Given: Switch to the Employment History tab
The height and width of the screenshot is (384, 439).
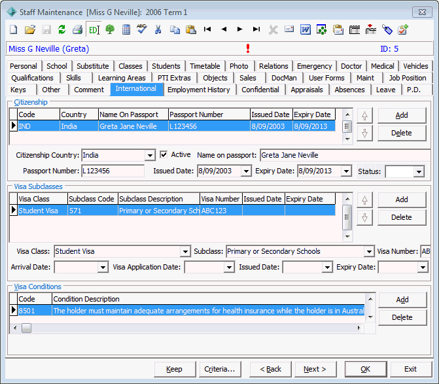Looking at the screenshot, I should pos(199,90).
